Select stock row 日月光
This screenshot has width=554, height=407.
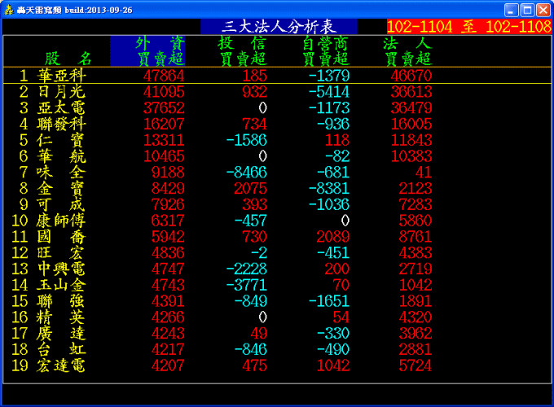coord(277,92)
